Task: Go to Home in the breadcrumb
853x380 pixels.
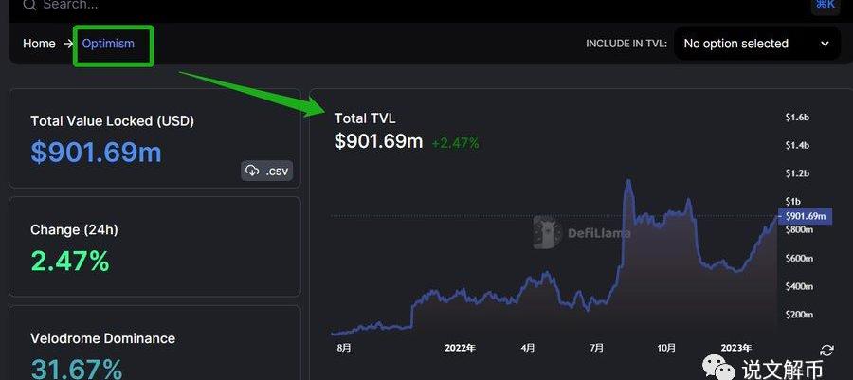Action: point(39,44)
